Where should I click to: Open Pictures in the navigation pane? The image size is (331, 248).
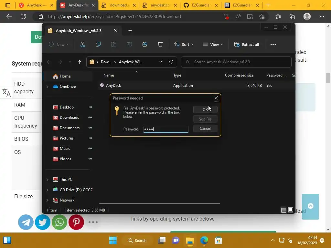(67, 138)
